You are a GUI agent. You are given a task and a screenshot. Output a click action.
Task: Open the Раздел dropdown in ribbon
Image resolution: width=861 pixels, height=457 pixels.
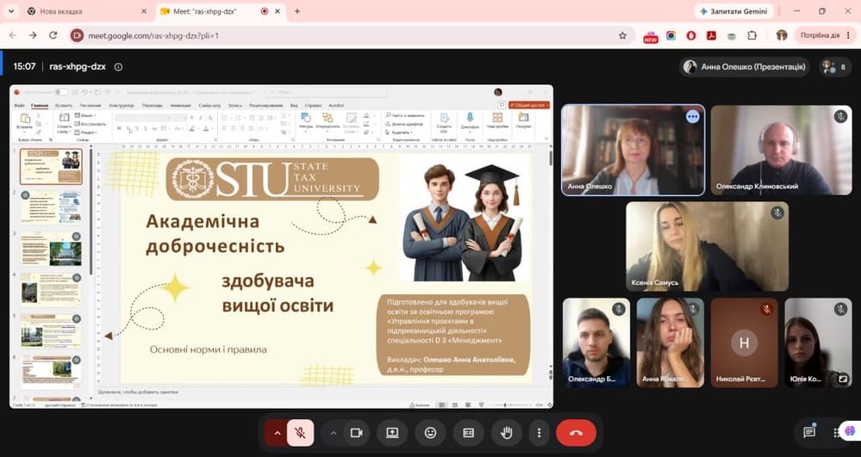pos(86,133)
